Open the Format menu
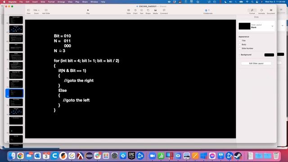Image resolution: width=288 pixels, height=162 pixels. point(51,2)
